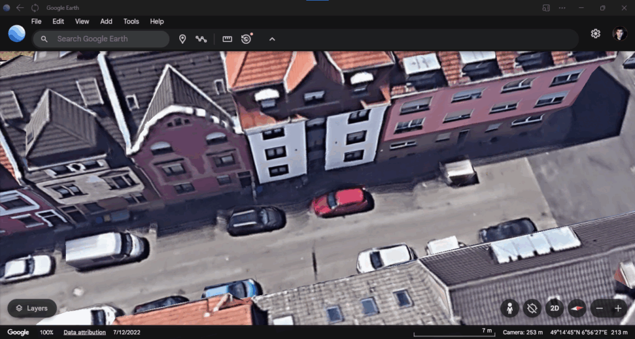The image size is (635, 339).
Task: Activate the measure distance ruler tool
Action: (228, 39)
